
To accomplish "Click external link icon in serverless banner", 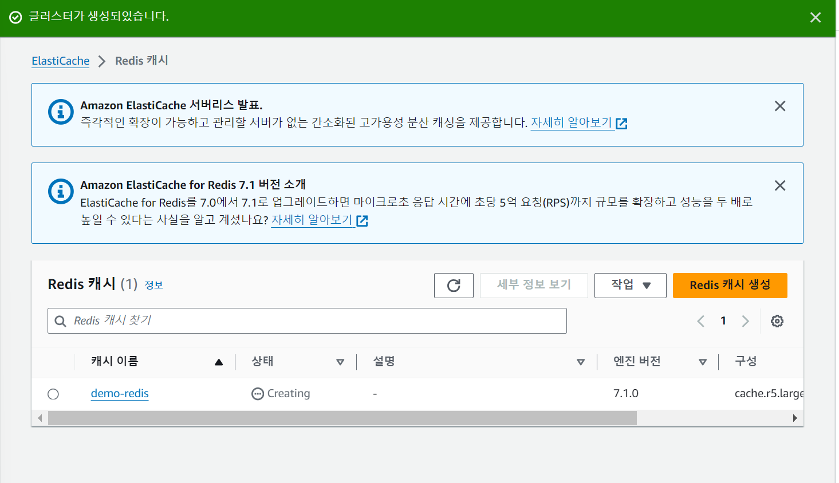I will click(622, 123).
